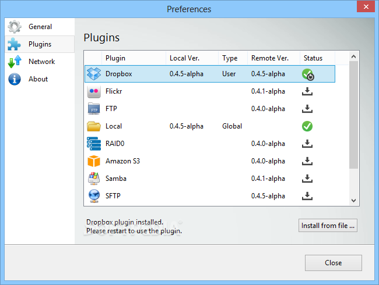Viewport: 379px width, 285px height.
Task: Sort by Status column header
Action: pyautogui.click(x=317, y=58)
